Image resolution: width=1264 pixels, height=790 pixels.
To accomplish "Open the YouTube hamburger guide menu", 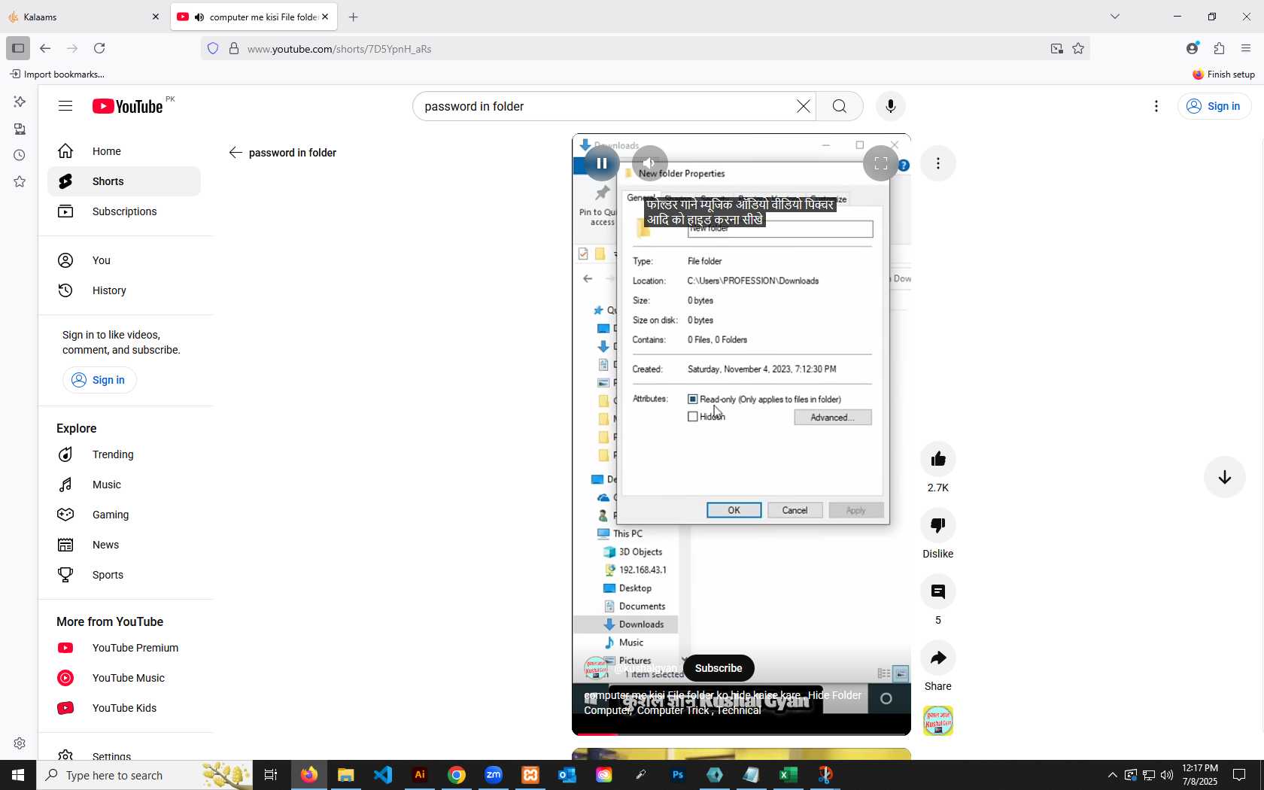I will click(65, 106).
